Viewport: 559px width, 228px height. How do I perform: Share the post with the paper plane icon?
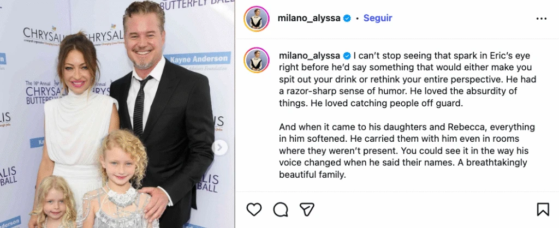[307, 209]
